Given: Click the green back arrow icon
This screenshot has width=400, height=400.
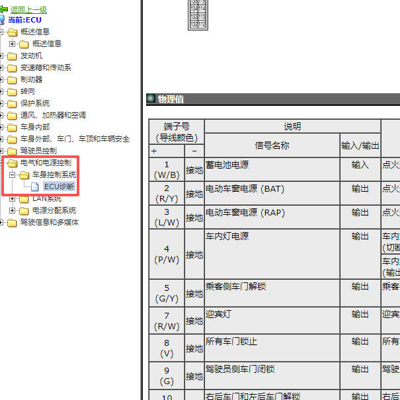Looking at the screenshot, I should coord(3,9).
